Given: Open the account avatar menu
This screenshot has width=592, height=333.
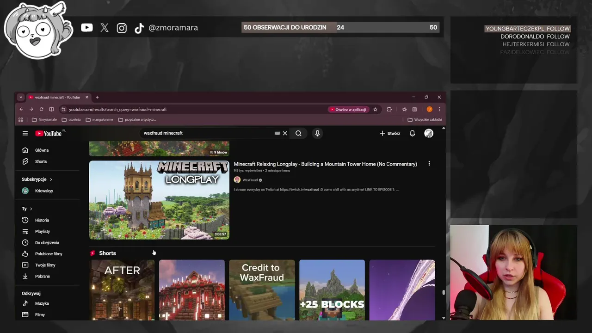Looking at the screenshot, I should (429, 133).
